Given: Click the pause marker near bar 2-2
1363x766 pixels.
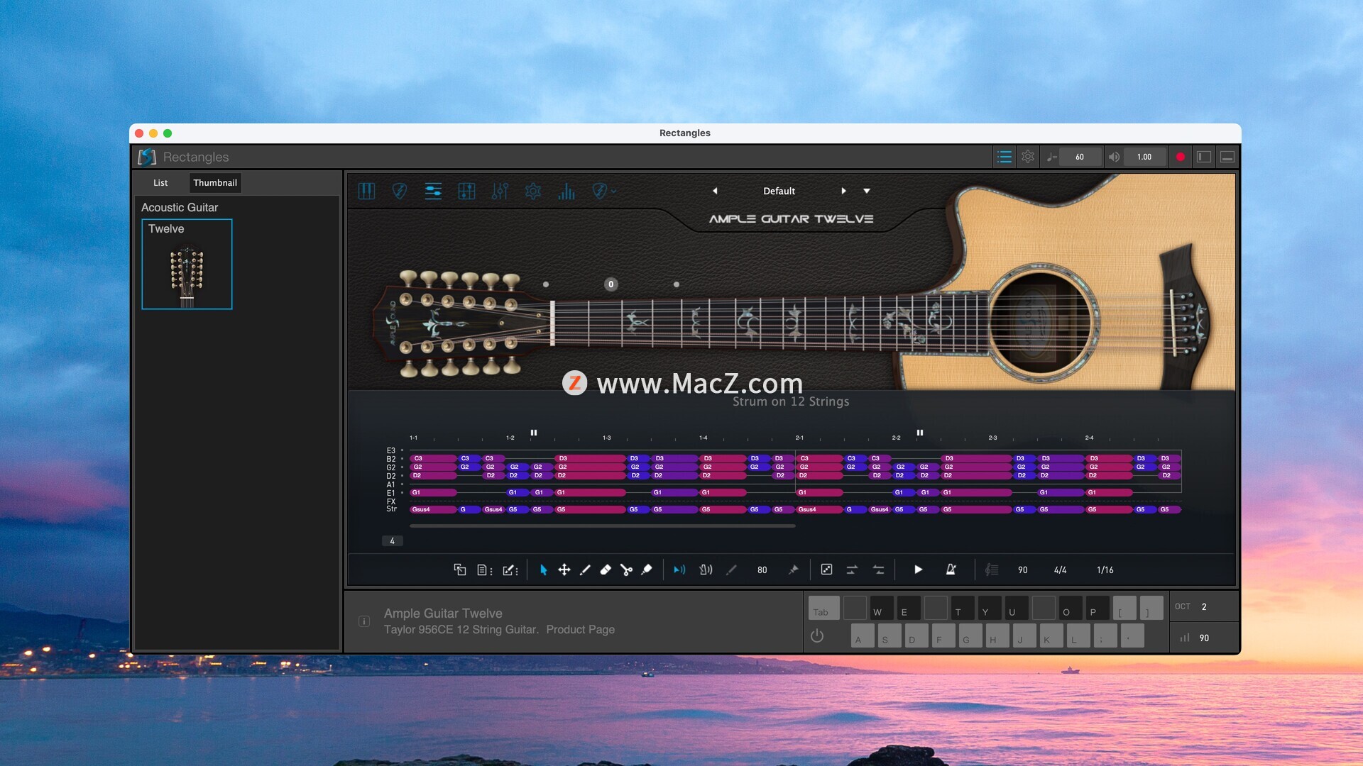Looking at the screenshot, I should 920,433.
